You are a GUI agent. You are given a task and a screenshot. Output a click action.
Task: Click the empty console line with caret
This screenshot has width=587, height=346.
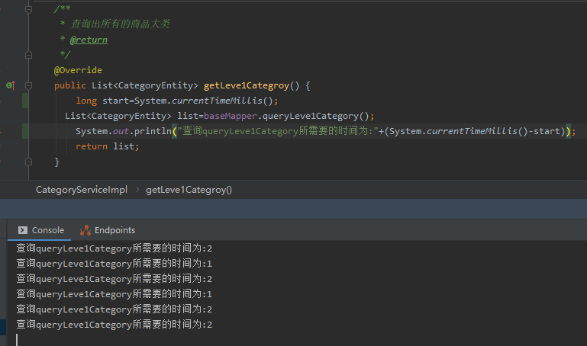(114, 339)
